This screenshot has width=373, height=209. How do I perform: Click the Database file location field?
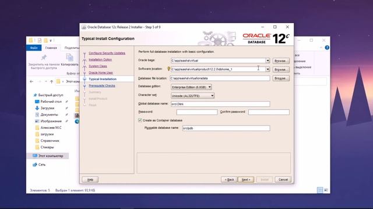[220, 78]
